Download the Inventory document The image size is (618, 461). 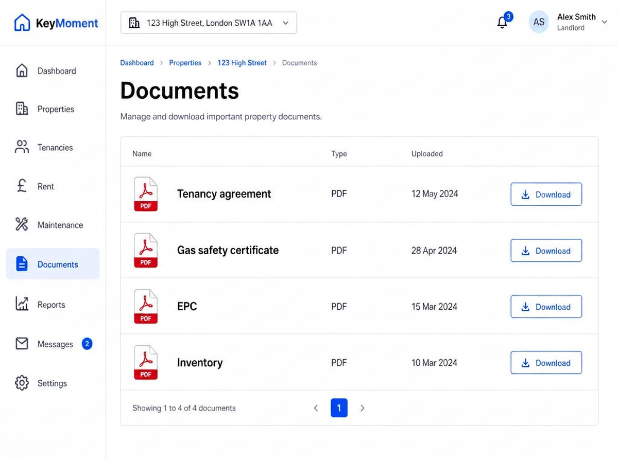tap(546, 362)
